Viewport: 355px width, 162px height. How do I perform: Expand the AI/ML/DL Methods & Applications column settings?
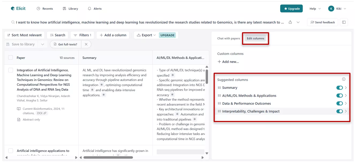[346, 95]
